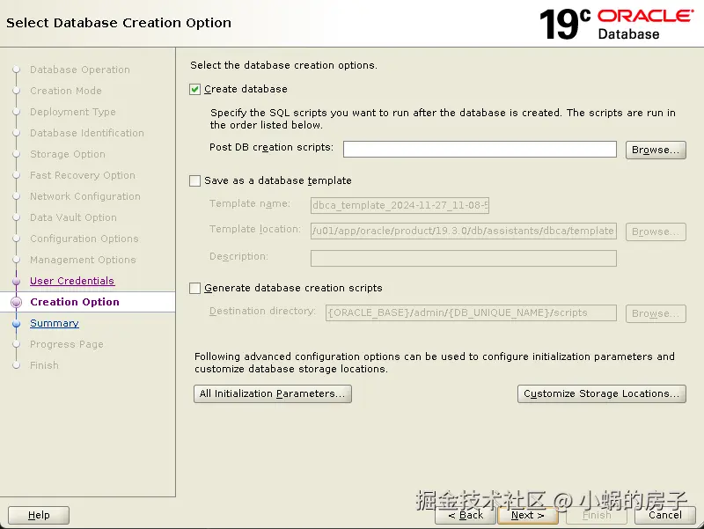Image resolution: width=704 pixels, height=529 pixels.
Task: Click Browse next to Template location
Action: coord(656,231)
